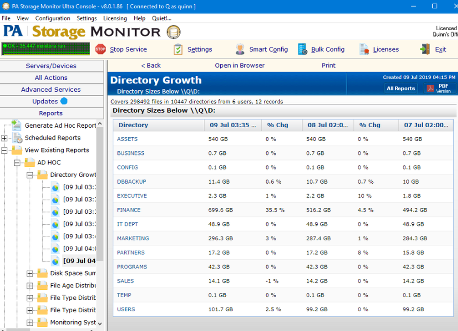Image resolution: width=458 pixels, height=331 pixels.
Task: Open the EXECUTIVE directory link
Action: (132, 195)
